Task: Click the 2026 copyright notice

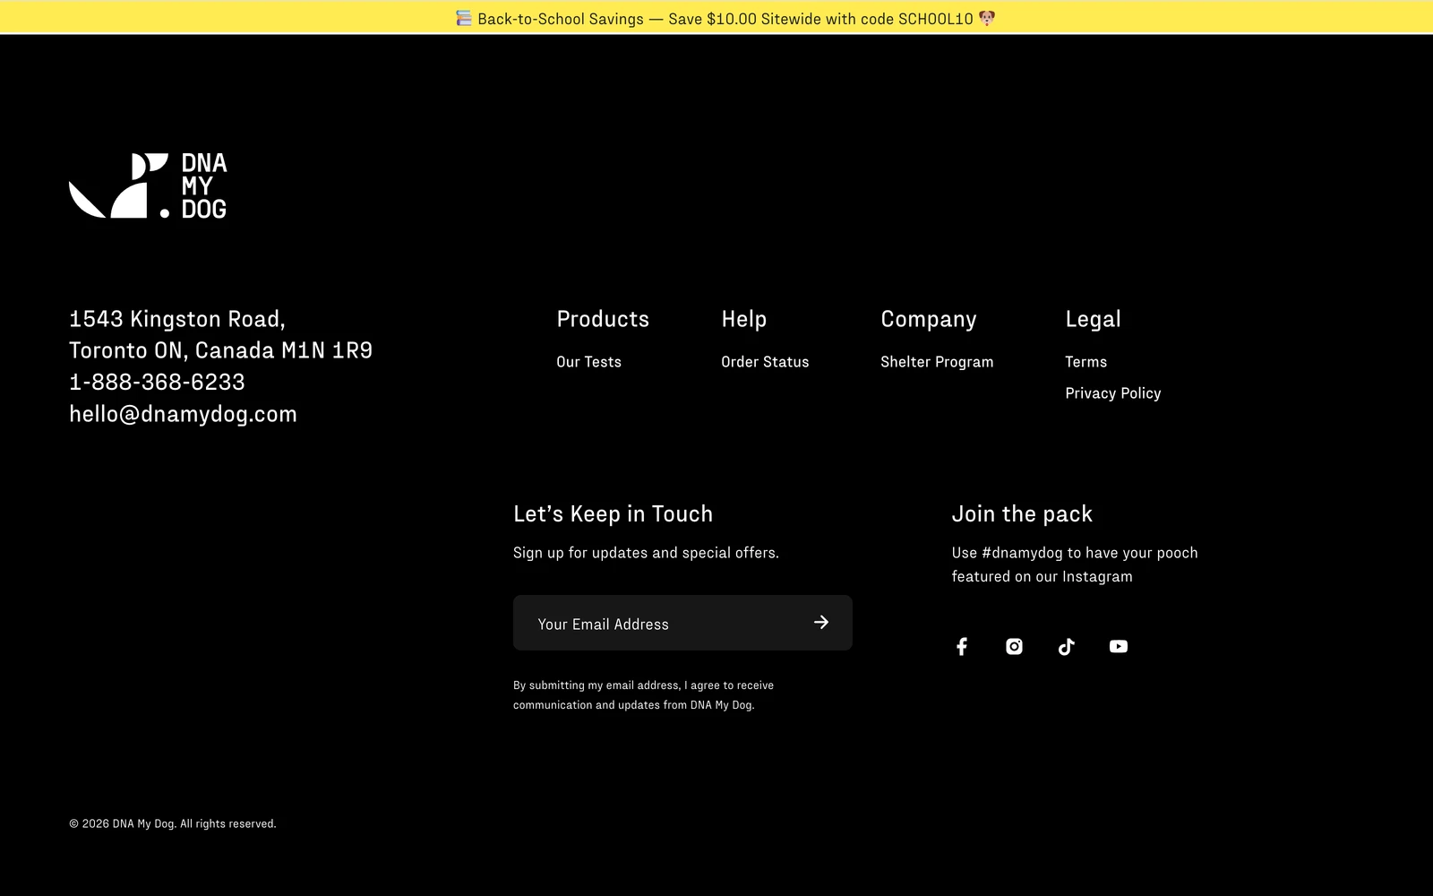Action: click(x=173, y=823)
